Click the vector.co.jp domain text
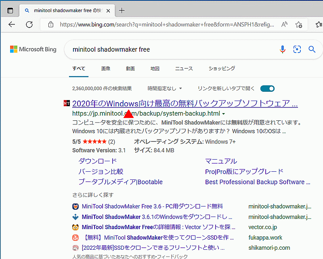The image size is (323, 259). [x=263, y=227]
